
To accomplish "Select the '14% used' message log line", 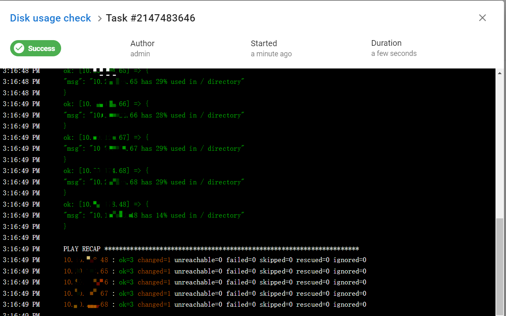I will click(154, 216).
